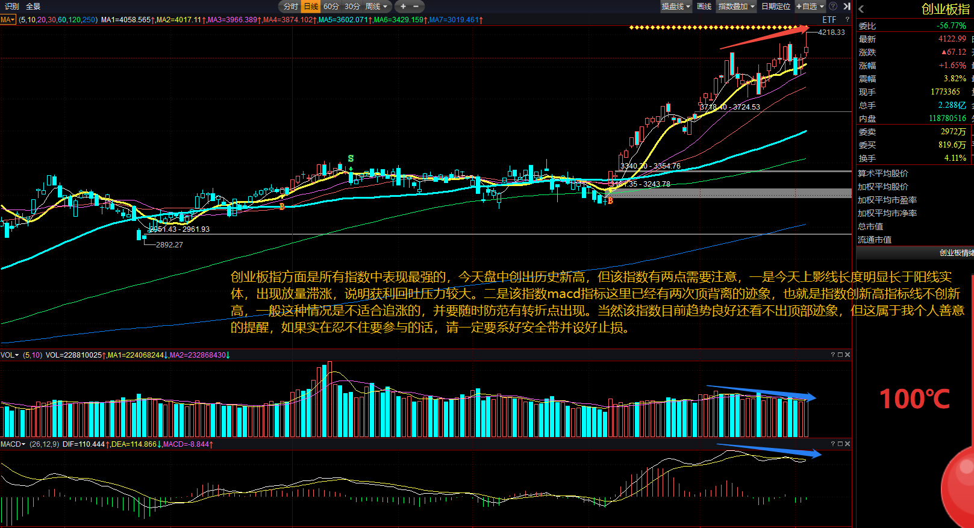Switch to the 30分 period tab
974x528 pixels.
point(352,6)
